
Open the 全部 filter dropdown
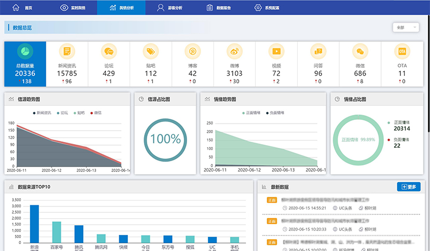click(x=406, y=27)
